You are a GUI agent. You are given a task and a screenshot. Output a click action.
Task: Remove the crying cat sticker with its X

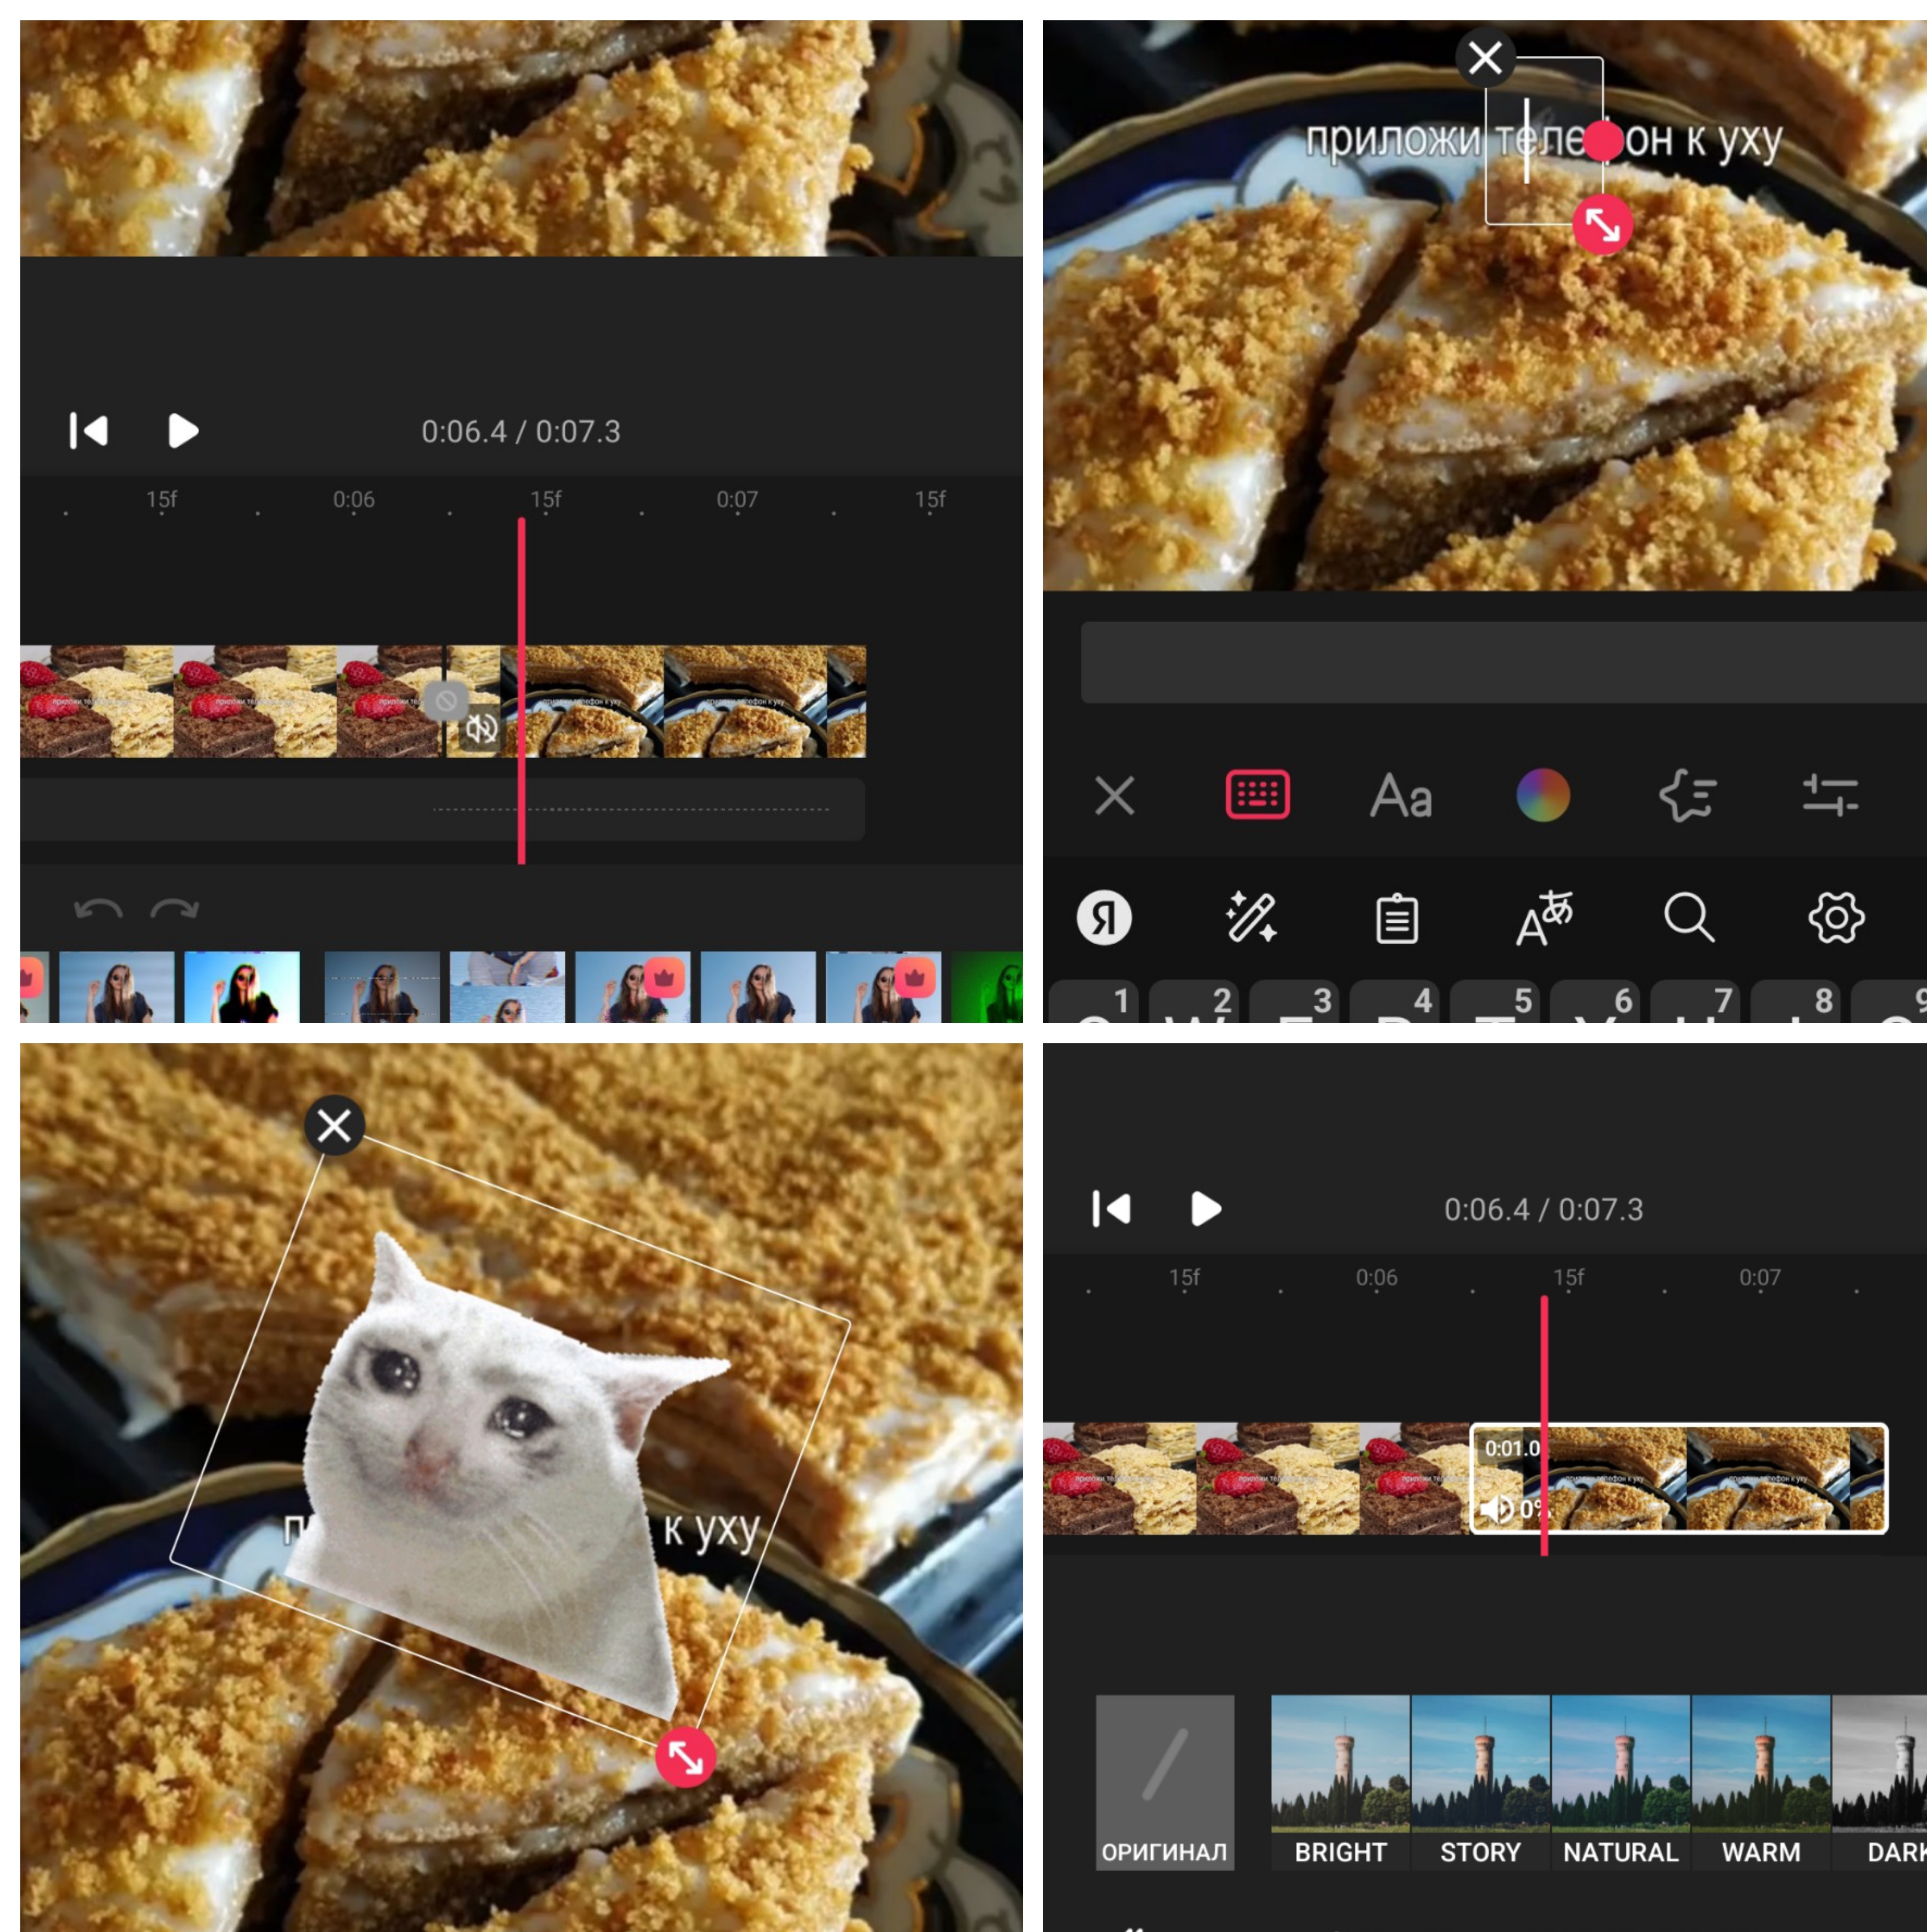point(334,1126)
